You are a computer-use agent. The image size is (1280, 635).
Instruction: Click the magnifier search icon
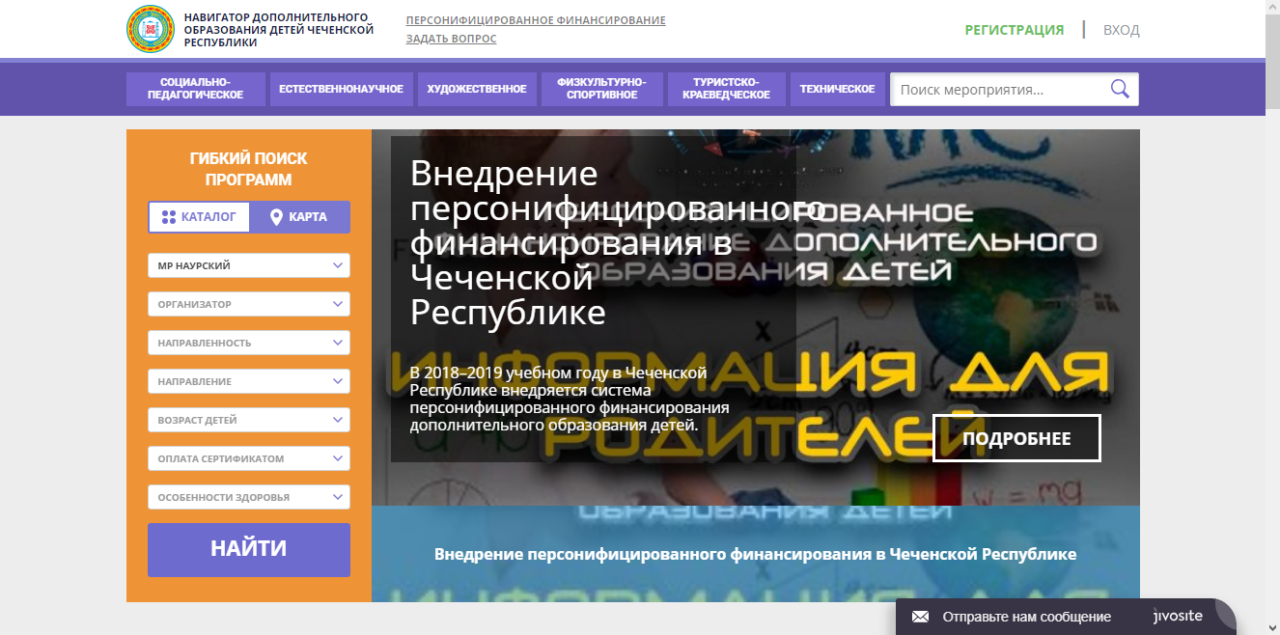[x=1120, y=90]
